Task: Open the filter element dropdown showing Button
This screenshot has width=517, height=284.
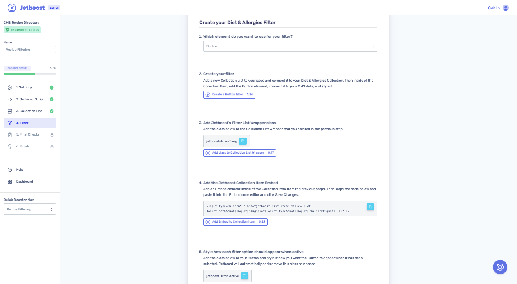Action: (x=290, y=46)
